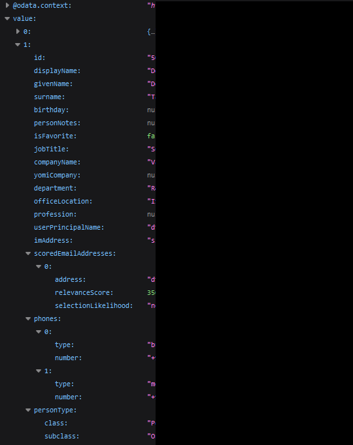Image resolution: width=353 pixels, height=445 pixels.
Task: Click the @odata.context label
Action: [x=42, y=5]
